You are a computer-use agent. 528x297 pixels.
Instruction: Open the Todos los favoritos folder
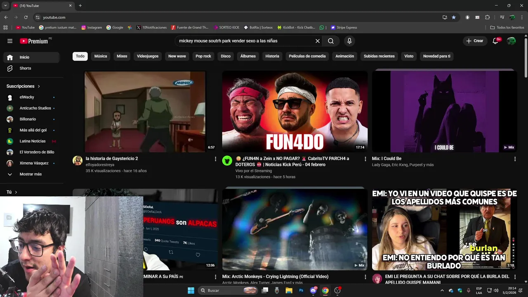pyautogui.click(x=507, y=28)
